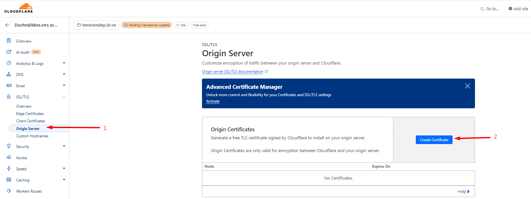Expand the Analytics & Logs menu arrow

(x=64, y=63)
